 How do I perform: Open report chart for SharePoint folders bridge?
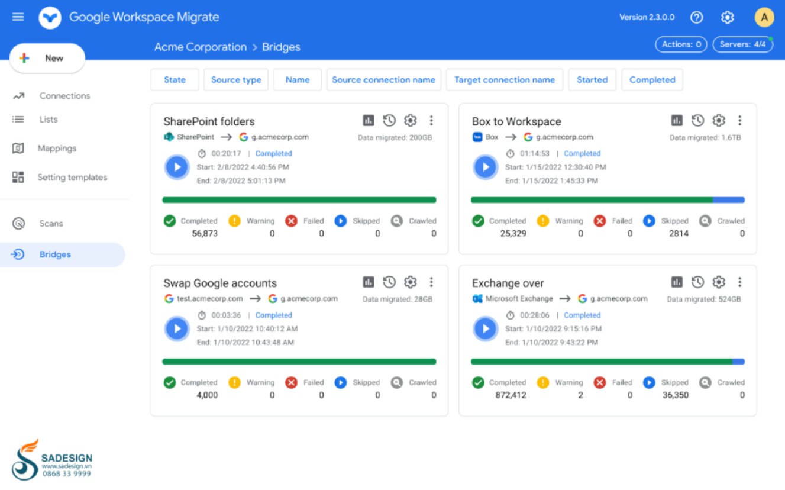click(369, 121)
